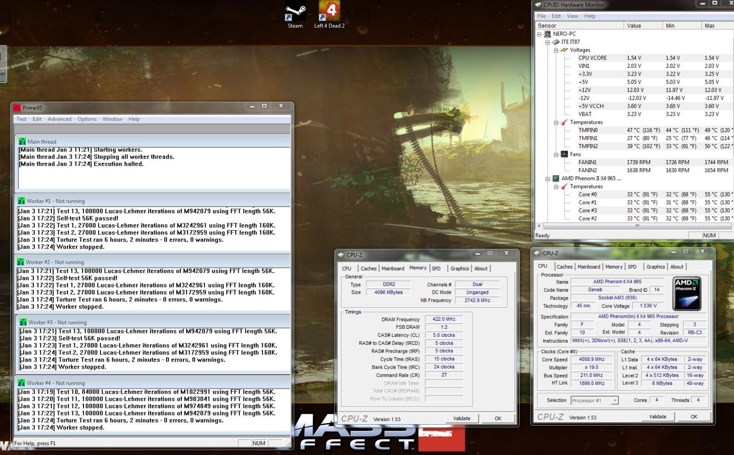Click the Max column header in Hardware Monitor
Viewport: 734px width, 455px height.
717,26
